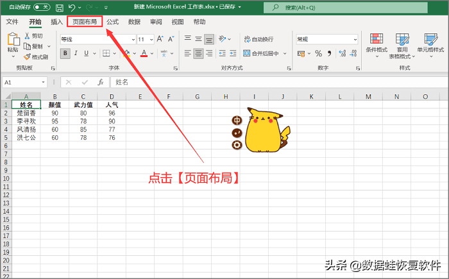Screen dimensions: 449x279
Task: Switch to the View (视图) tab
Action: click(178, 22)
